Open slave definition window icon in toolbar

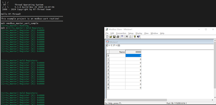(122, 37)
